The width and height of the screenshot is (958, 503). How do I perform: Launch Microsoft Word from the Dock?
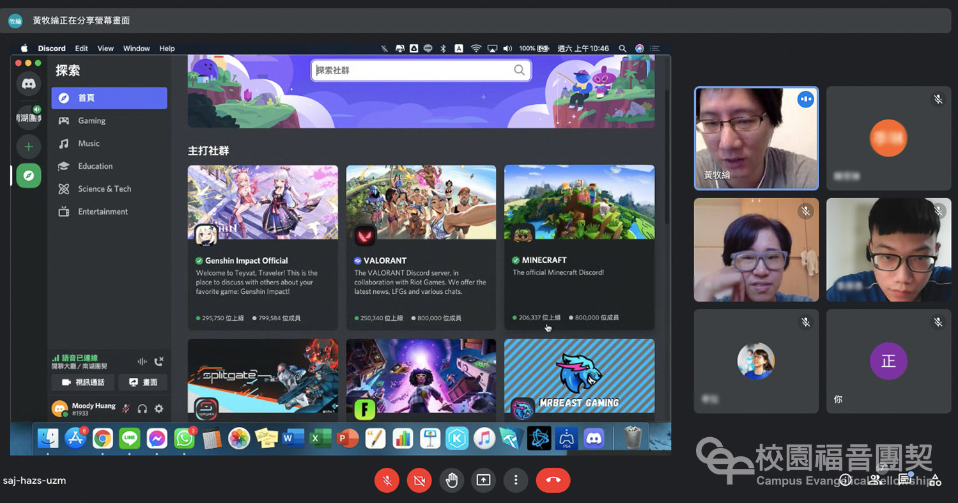293,438
